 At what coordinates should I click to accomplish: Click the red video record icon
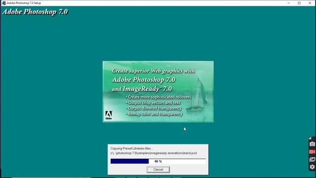tap(312, 152)
